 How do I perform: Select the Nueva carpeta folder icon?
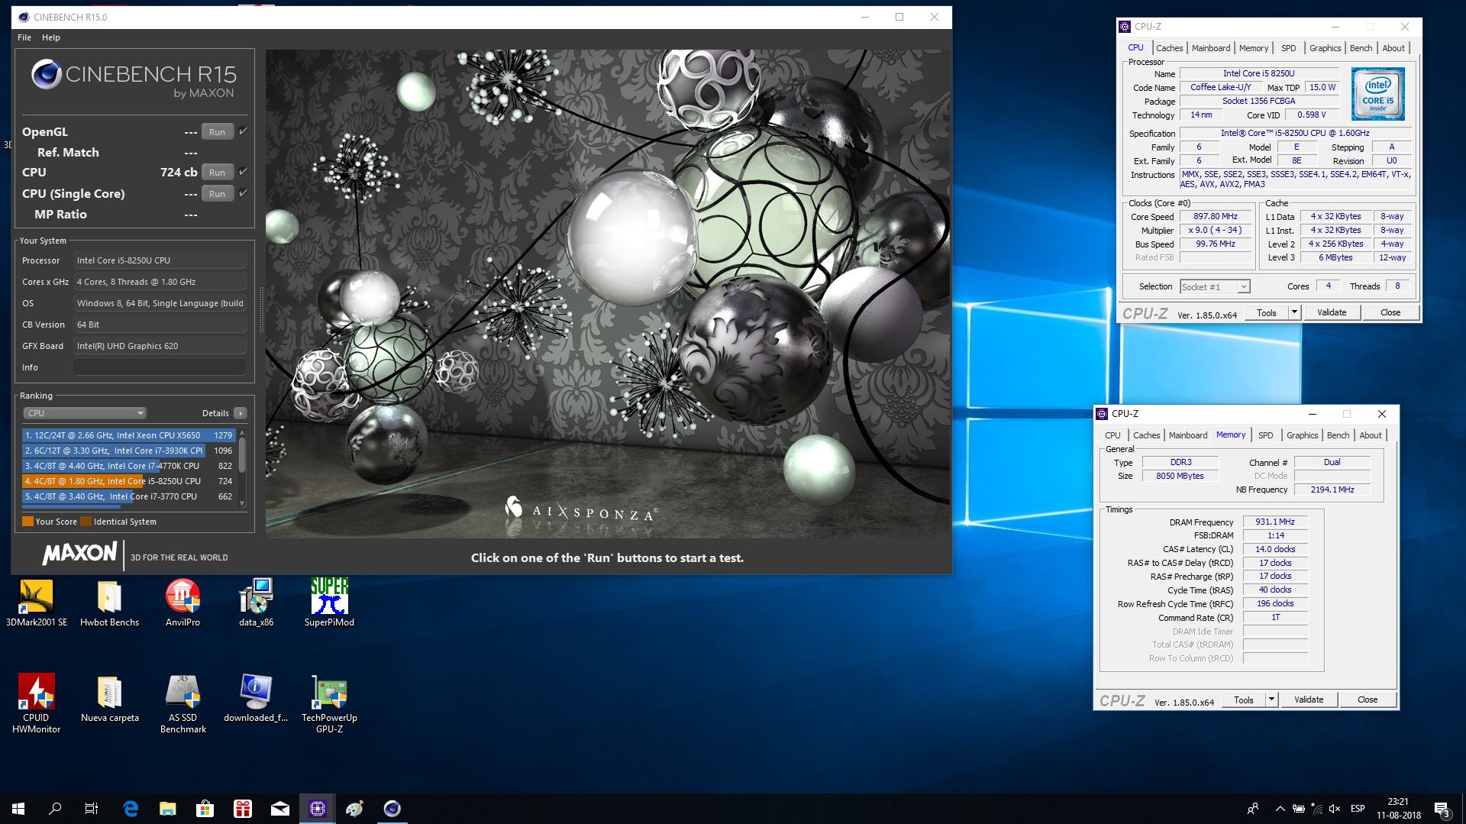(x=109, y=699)
